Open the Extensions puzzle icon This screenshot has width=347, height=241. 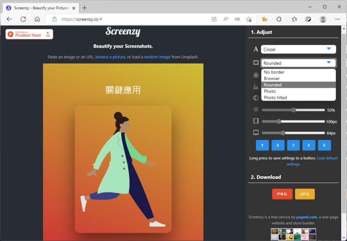[x=279, y=19]
